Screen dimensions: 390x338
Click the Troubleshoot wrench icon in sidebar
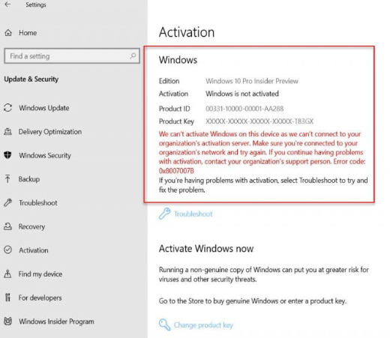tap(7, 202)
